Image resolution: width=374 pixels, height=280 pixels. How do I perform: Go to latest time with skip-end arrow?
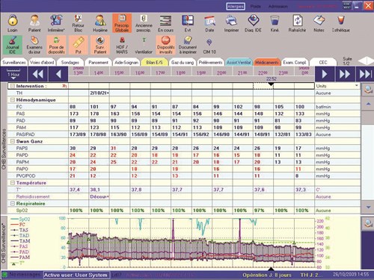(x=365, y=74)
